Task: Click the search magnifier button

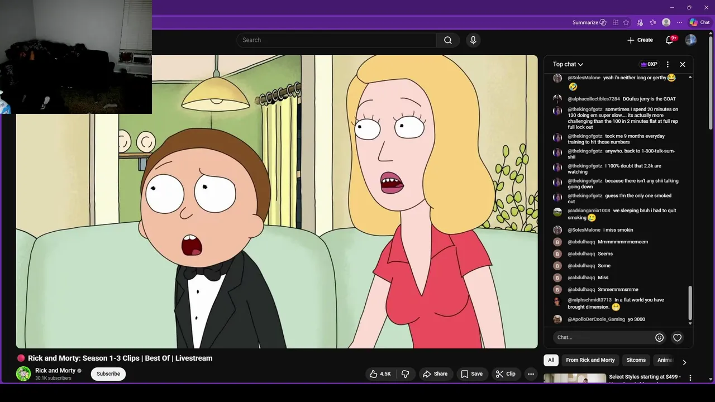Action: coord(448,40)
